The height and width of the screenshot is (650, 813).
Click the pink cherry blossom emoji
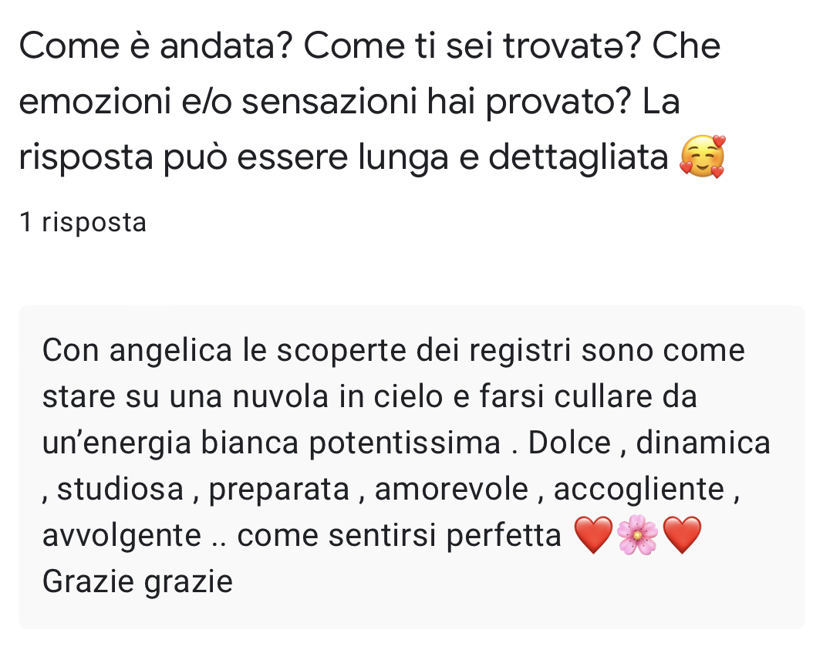(638, 535)
